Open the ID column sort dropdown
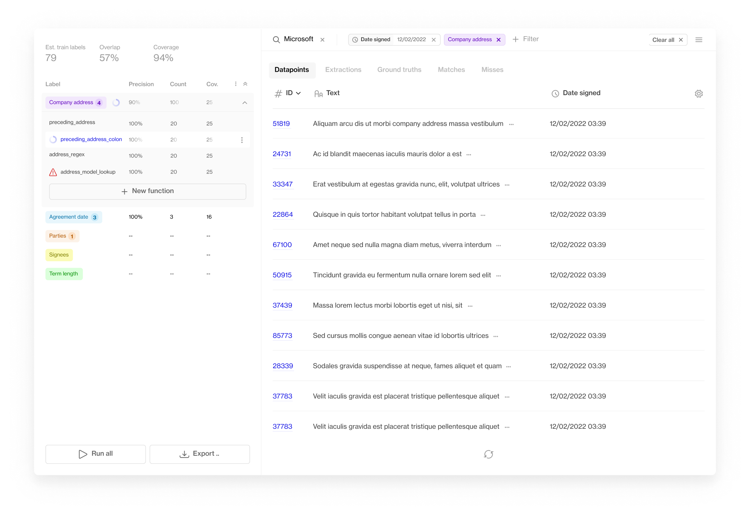 [x=298, y=93]
